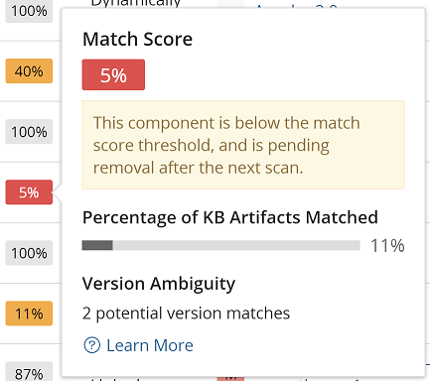The image size is (430, 381).
Task: Click the dark filled portion of progress bar
Action: point(97,245)
